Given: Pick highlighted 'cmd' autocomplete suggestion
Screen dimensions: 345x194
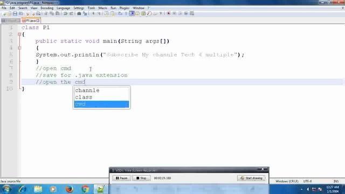Looking at the screenshot, I should tap(101, 104).
